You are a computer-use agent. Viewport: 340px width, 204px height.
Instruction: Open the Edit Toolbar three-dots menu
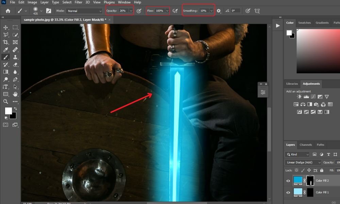15,101
